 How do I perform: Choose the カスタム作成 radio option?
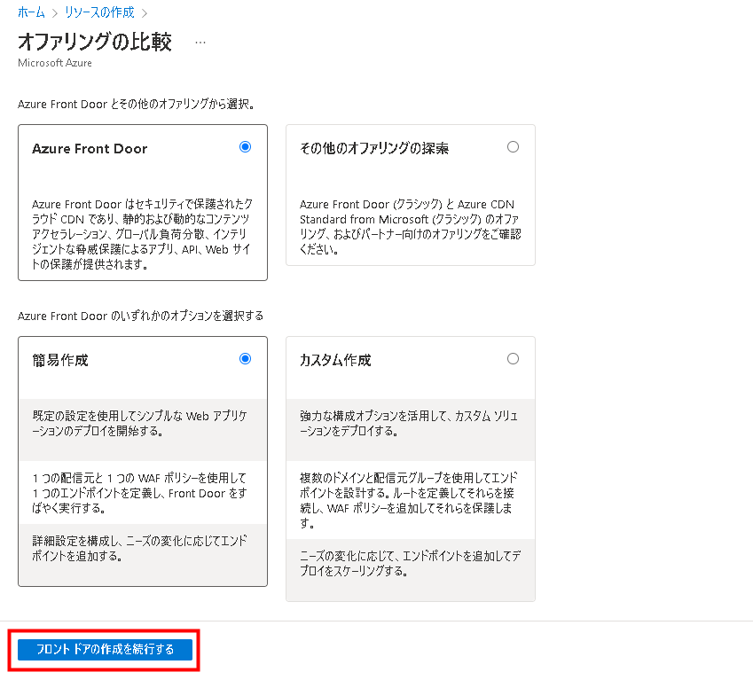(513, 358)
